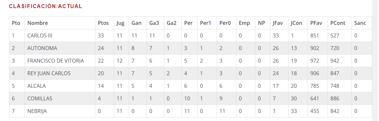Select the Nombre column header

click(x=38, y=23)
